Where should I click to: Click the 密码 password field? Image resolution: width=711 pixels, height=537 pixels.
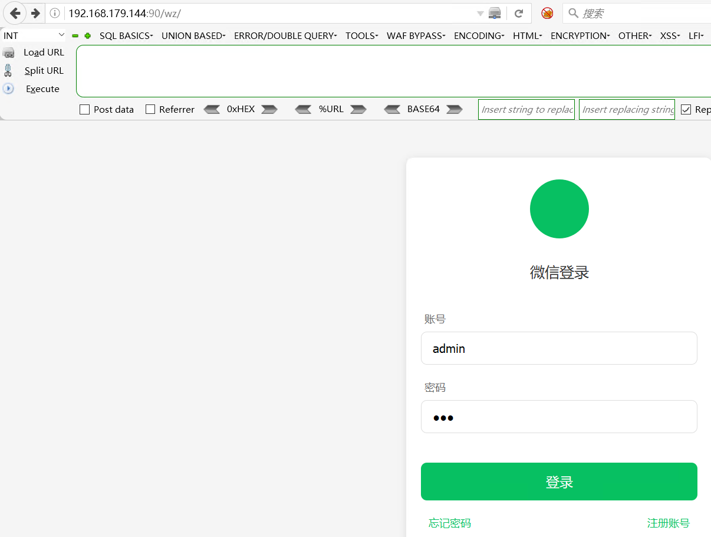tap(559, 417)
